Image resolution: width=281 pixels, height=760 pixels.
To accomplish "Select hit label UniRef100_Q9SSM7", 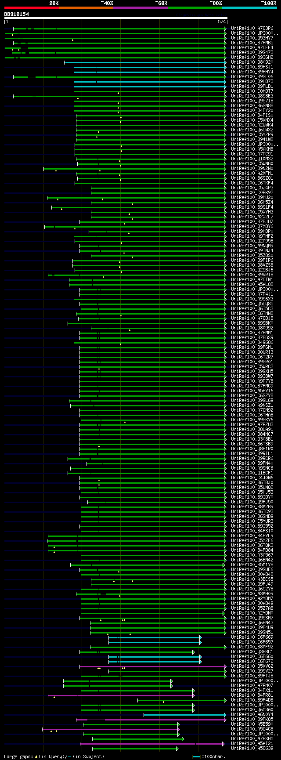I will point(252,618).
